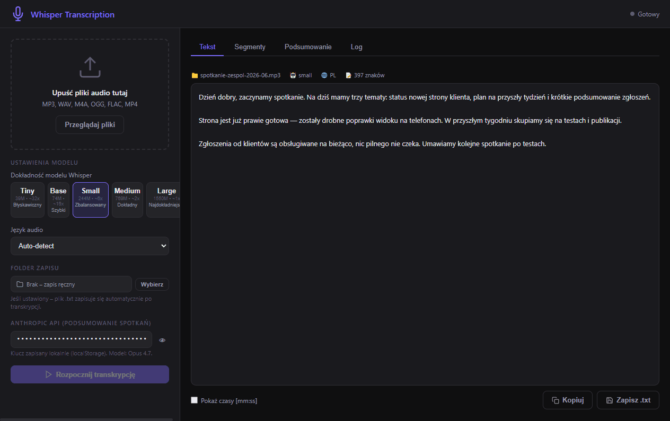Toggle API key visibility with eye icon
The height and width of the screenshot is (421, 670).
(162, 340)
